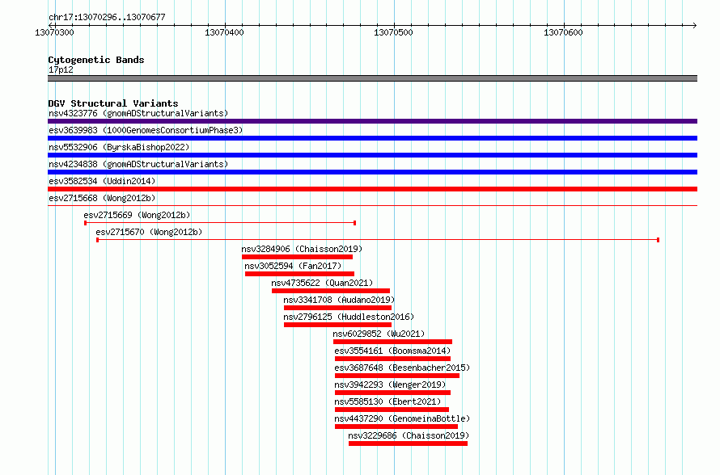Click ruler position 13070600
Screen dimensions: 720x475
pos(563,32)
